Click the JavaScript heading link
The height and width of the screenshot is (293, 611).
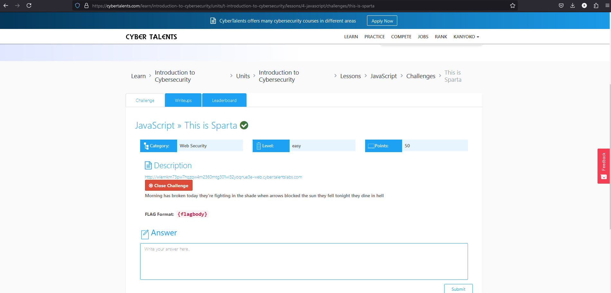point(155,125)
